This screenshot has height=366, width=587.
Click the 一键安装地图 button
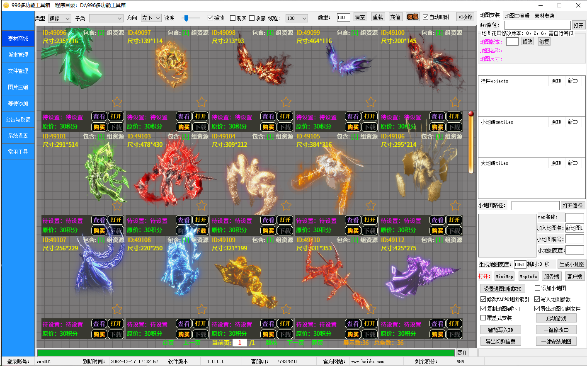point(556,342)
